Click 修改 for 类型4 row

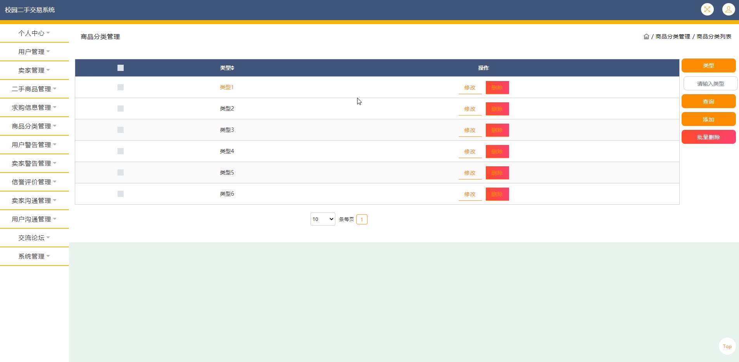(x=470, y=152)
